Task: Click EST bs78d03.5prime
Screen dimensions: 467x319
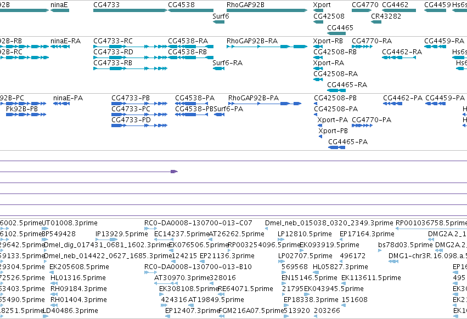Action: click(x=380, y=250)
